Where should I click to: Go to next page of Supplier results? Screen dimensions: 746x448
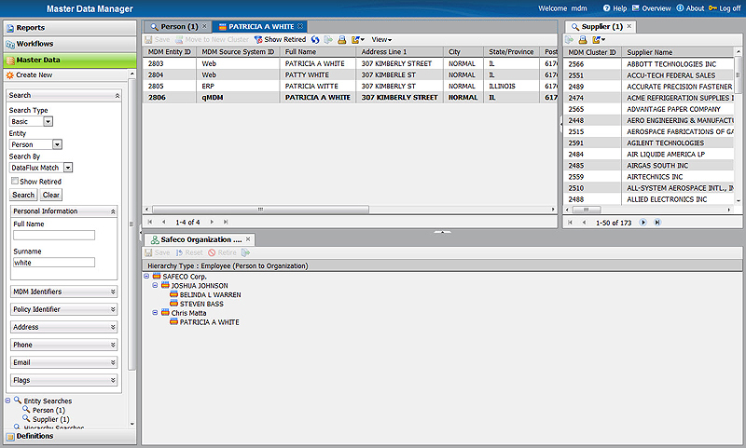(644, 223)
